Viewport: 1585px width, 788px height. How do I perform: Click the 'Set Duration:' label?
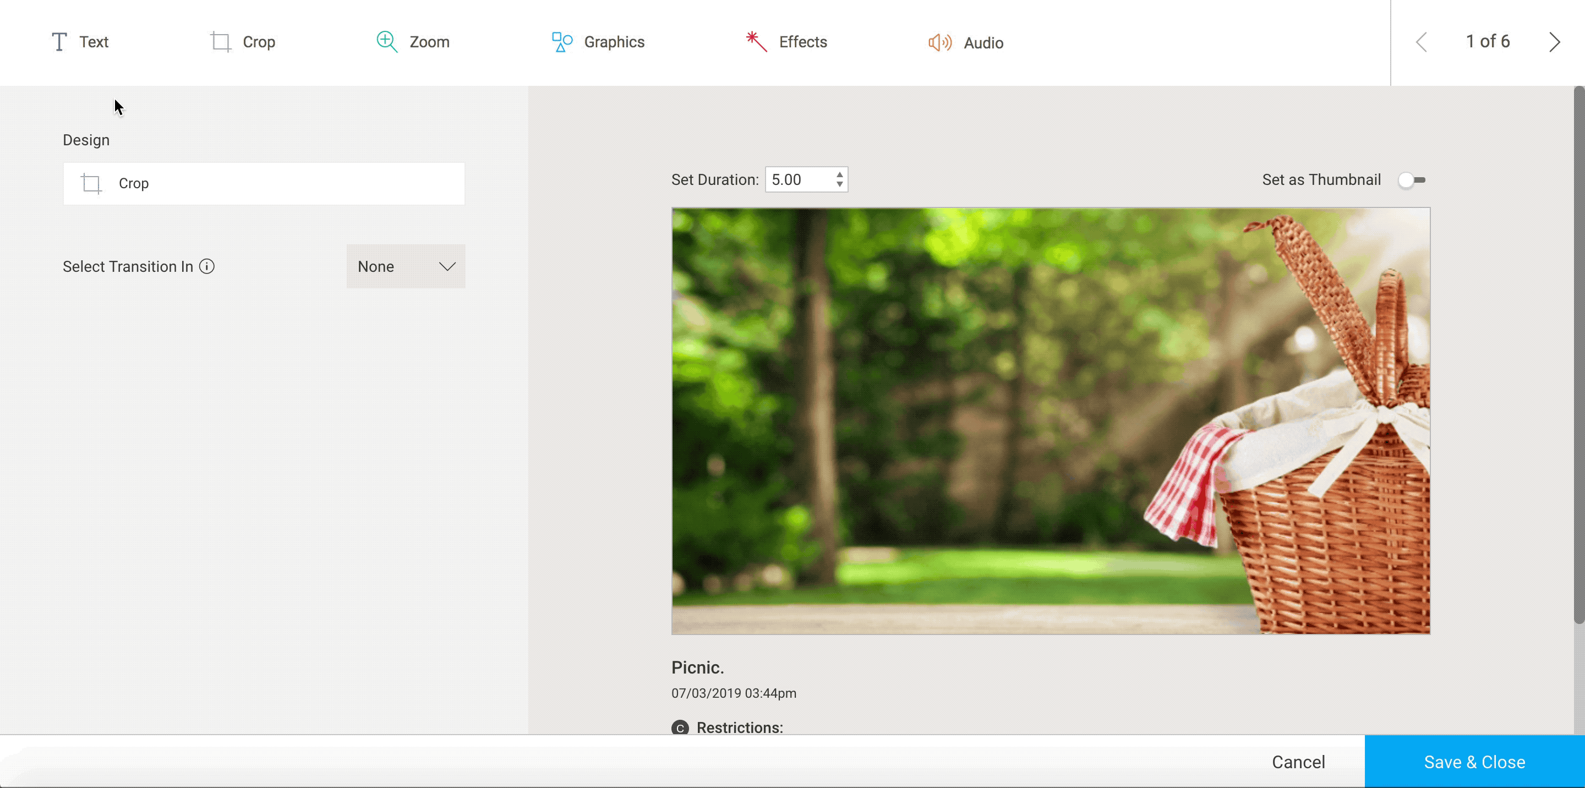coord(715,179)
